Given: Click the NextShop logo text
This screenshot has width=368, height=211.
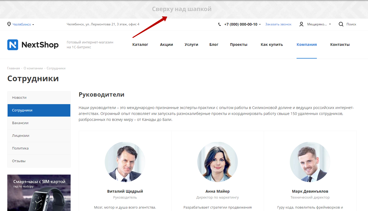Looking at the screenshot, I should [40, 45].
